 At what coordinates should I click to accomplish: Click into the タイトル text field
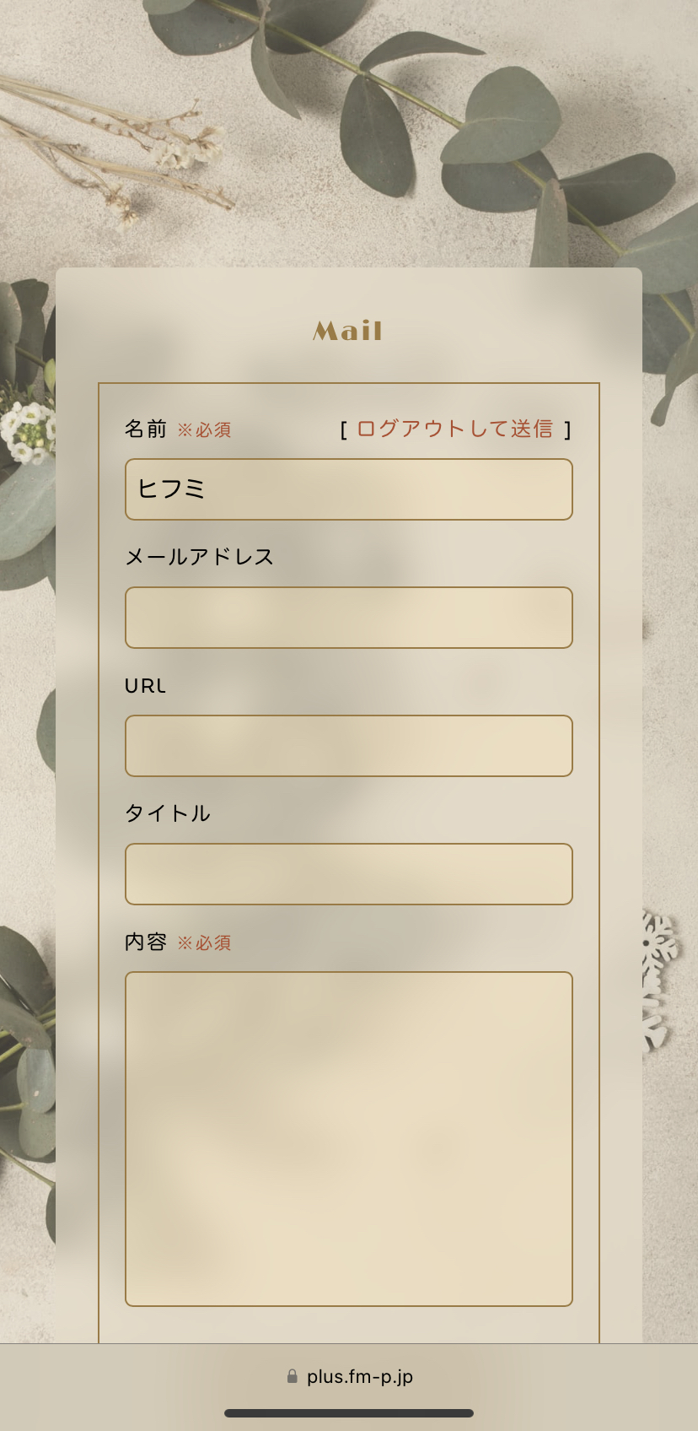point(349,874)
